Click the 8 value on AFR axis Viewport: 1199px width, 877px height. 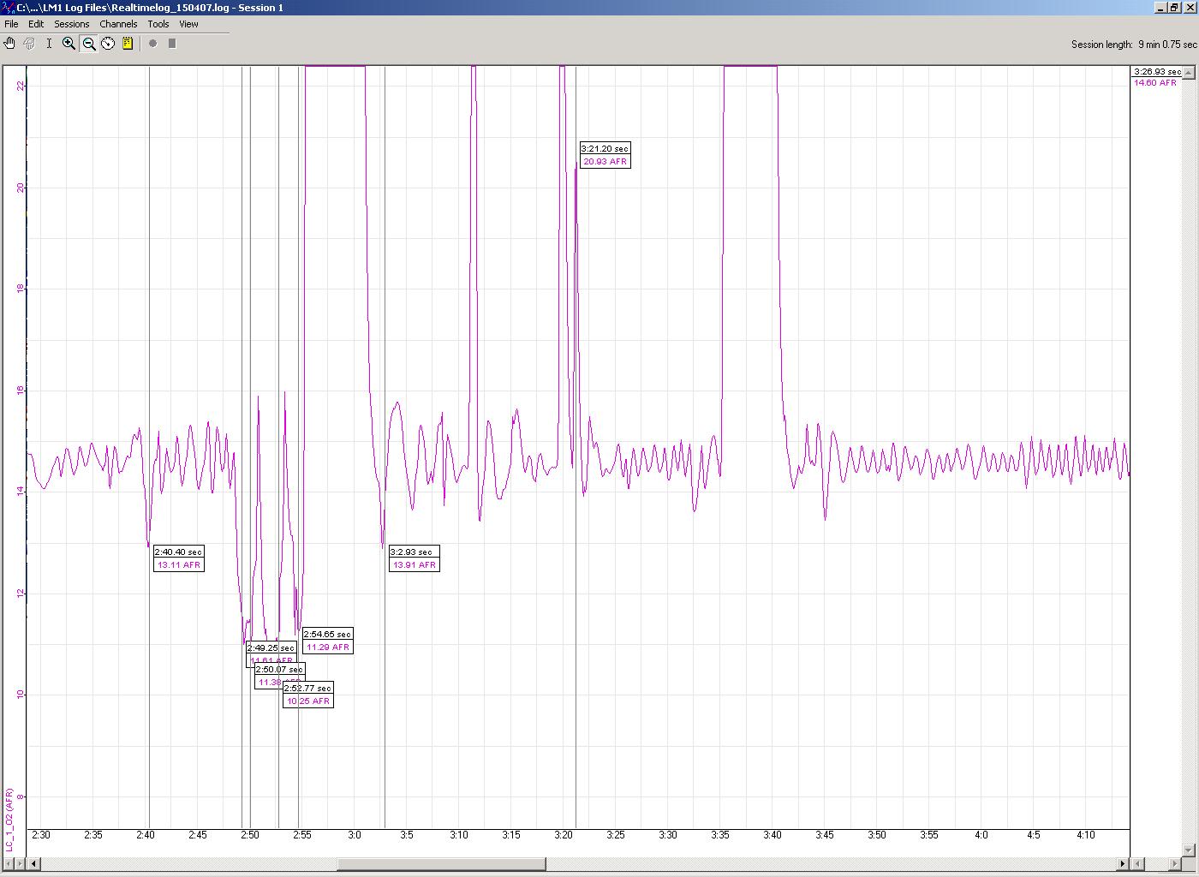21,797
